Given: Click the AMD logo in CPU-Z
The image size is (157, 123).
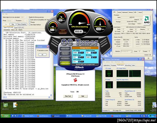Looking at the screenshot, I should click(x=147, y=20).
